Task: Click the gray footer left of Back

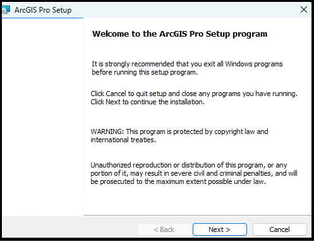Action: point(69,227)
